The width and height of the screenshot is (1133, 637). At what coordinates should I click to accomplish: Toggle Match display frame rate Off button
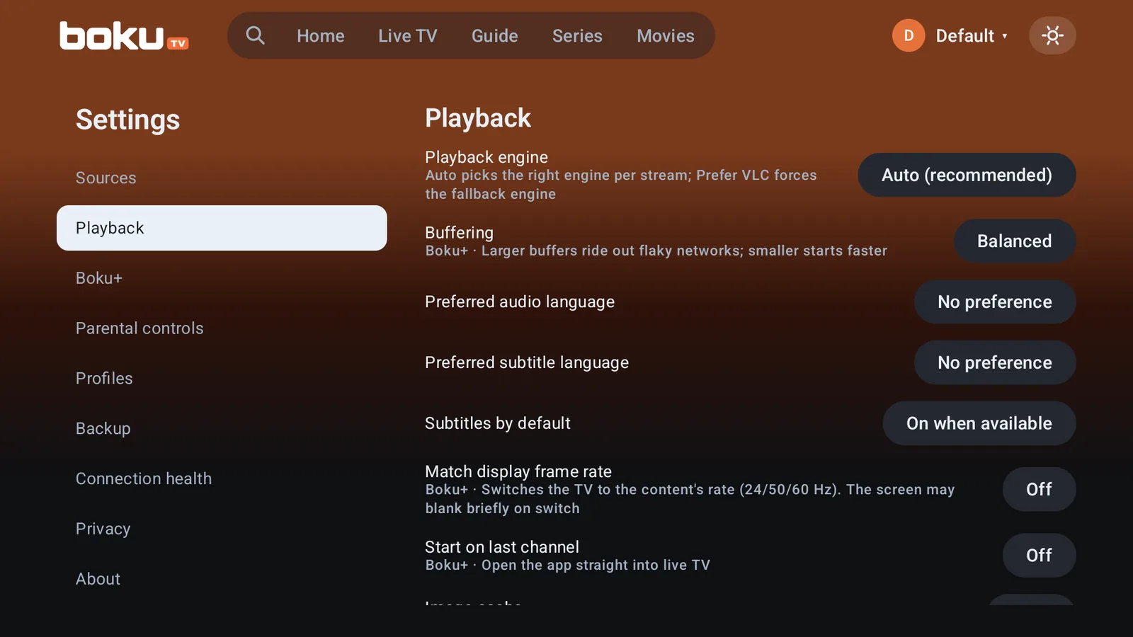[x=1039, y=489]
